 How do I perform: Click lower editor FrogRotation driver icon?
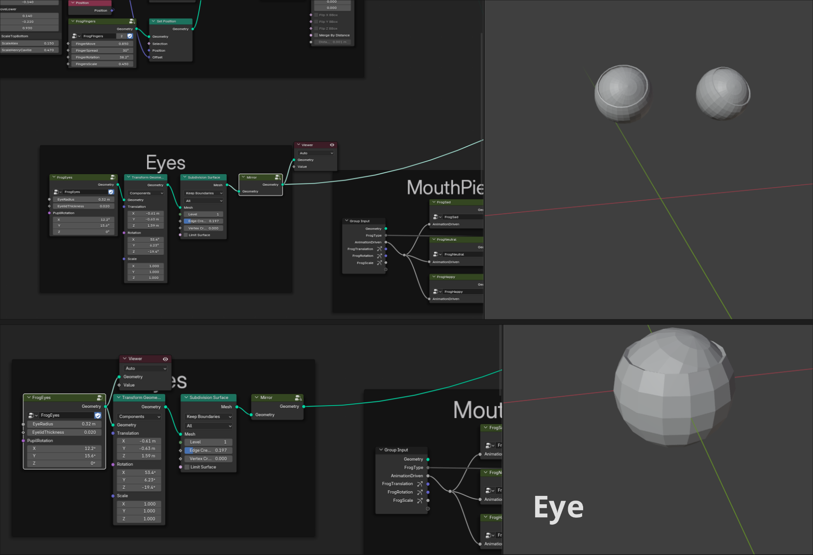point(420,492)
